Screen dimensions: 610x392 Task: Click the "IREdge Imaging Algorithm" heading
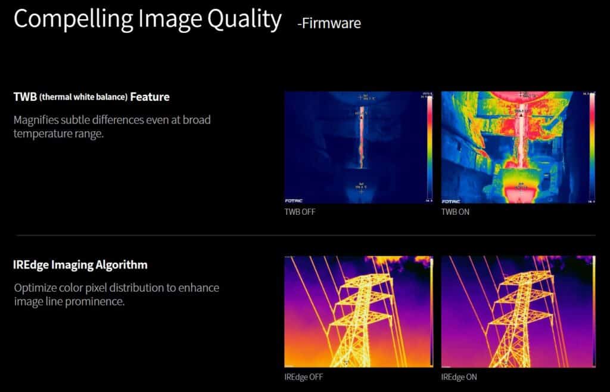[80, 264]
